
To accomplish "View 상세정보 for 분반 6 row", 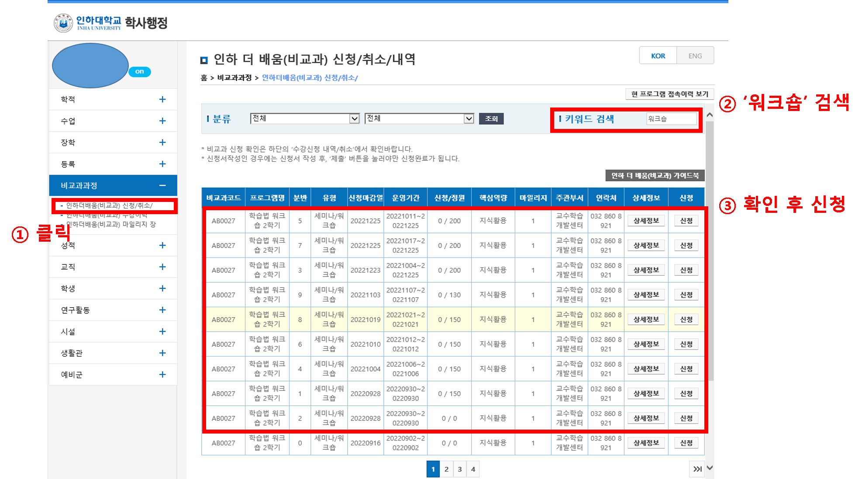I will [646, 344].
